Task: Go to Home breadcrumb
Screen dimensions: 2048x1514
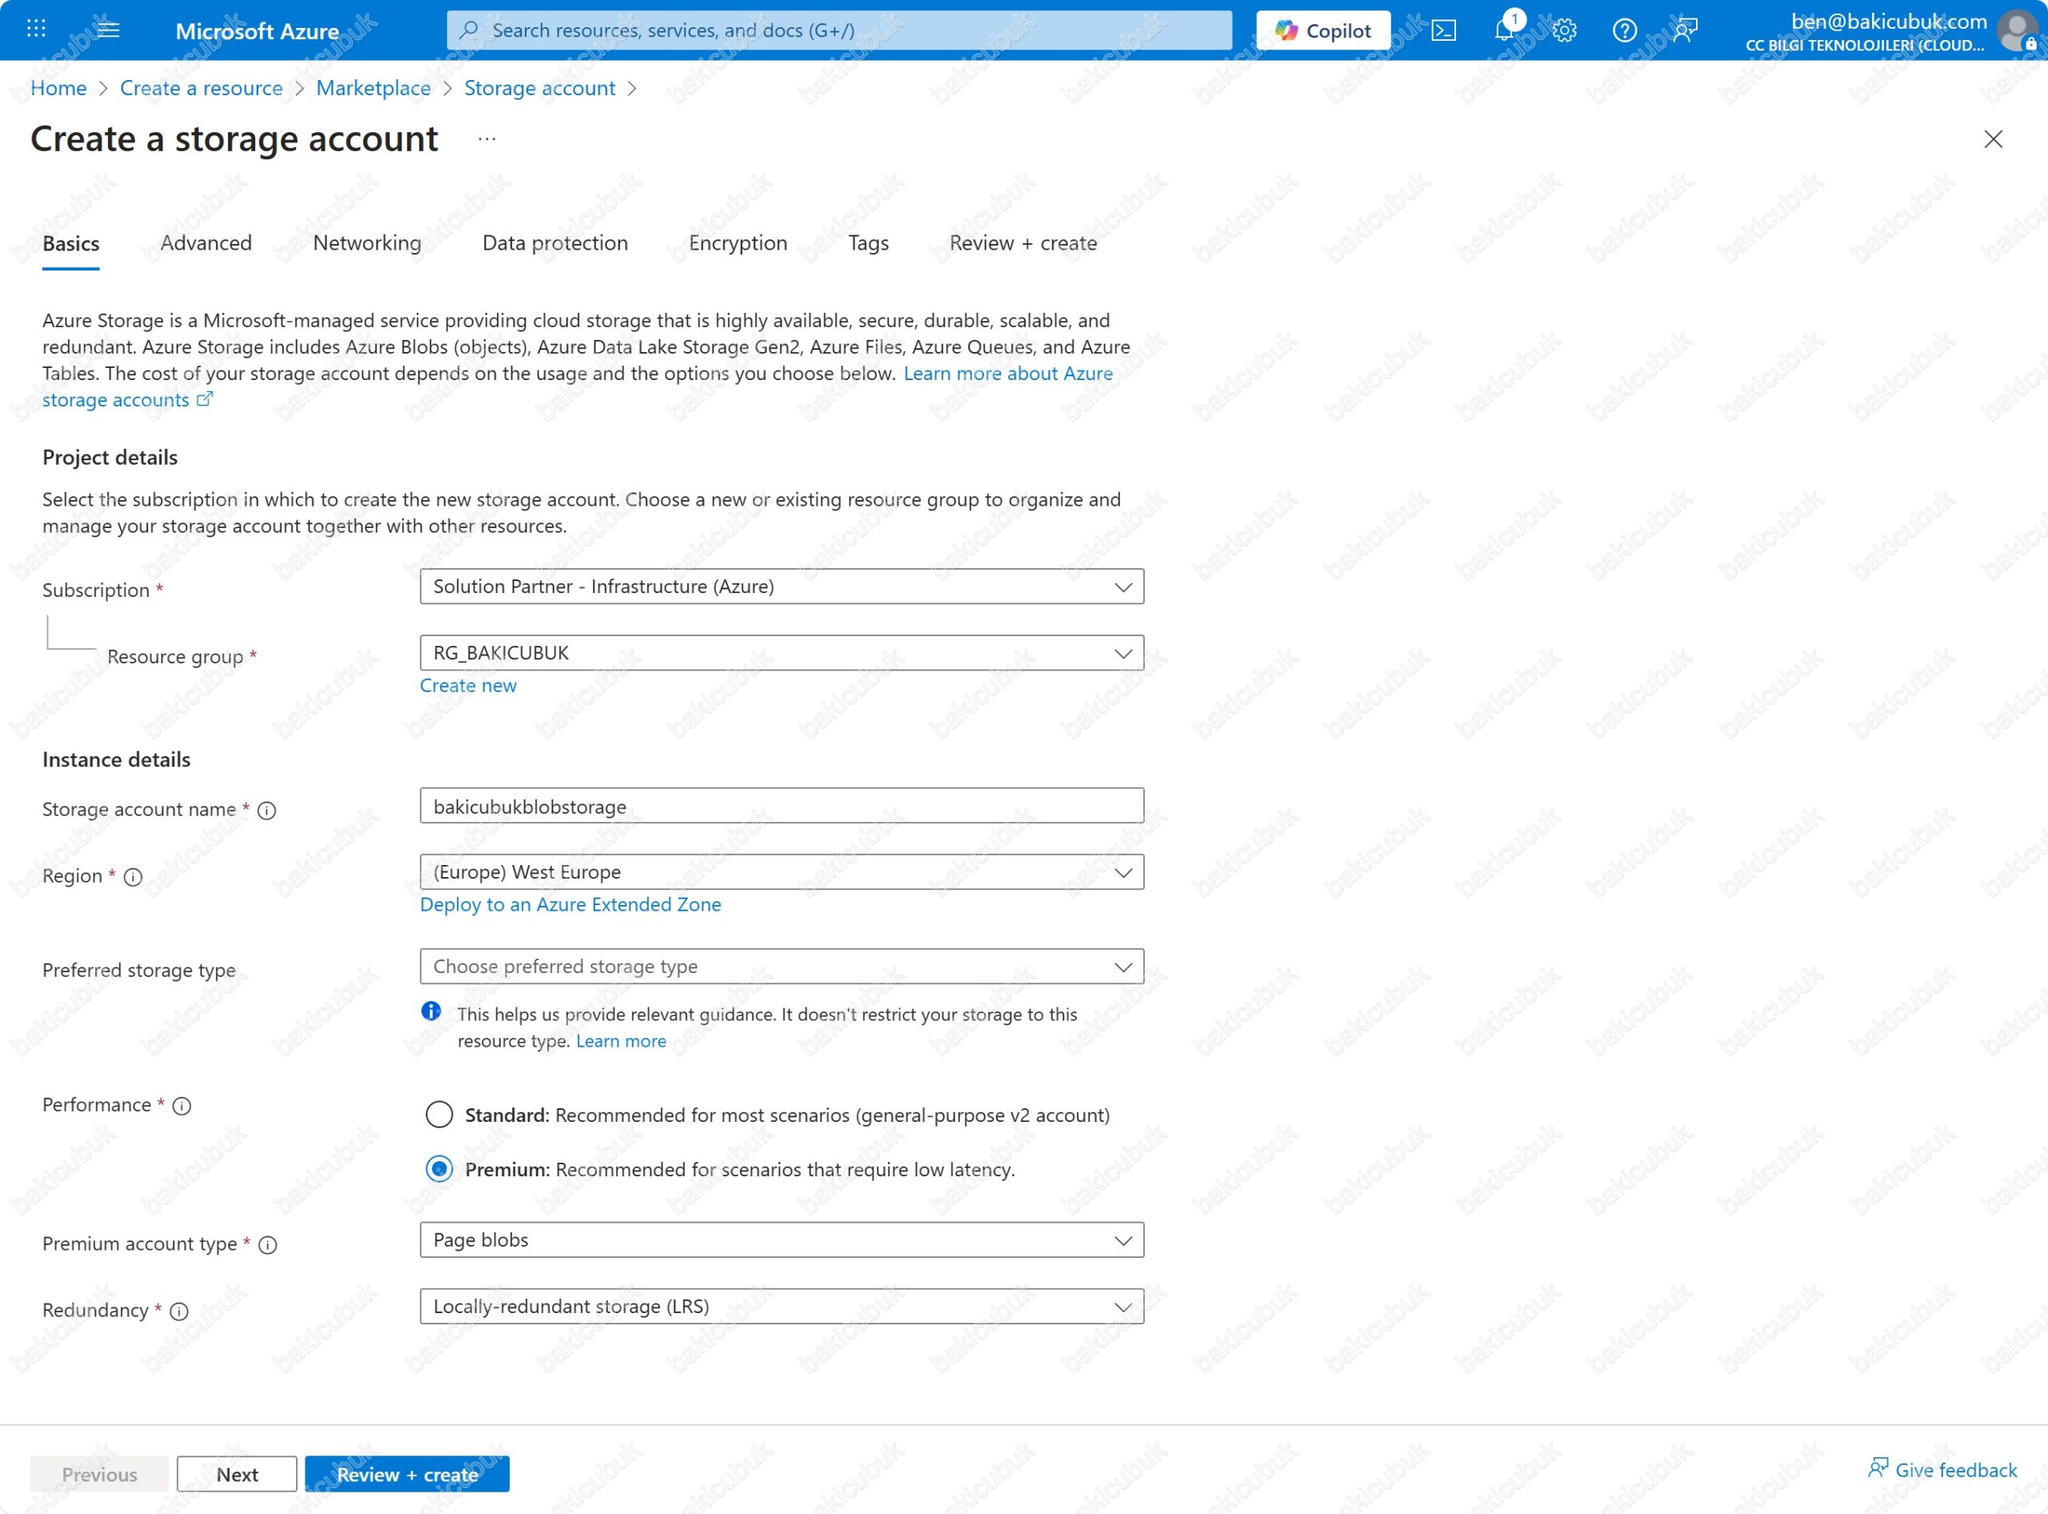Action: [58, 88]
